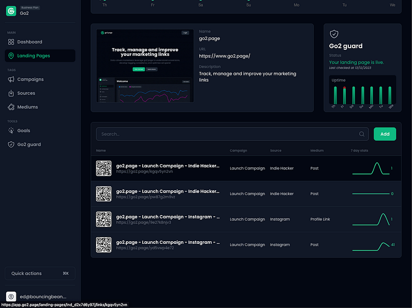The height and width of the screenshot is (308, 412).
Task: Click the Wednesday uptime bar
Action: point(390,95)
